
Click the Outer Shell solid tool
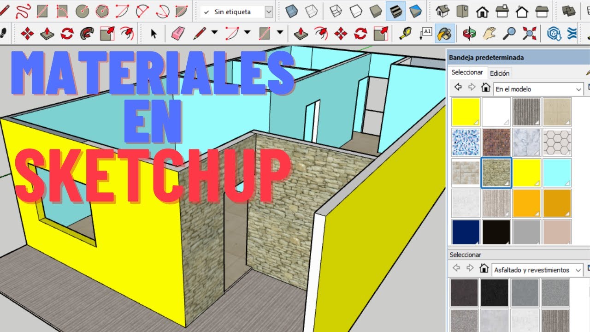pos(570,11)
